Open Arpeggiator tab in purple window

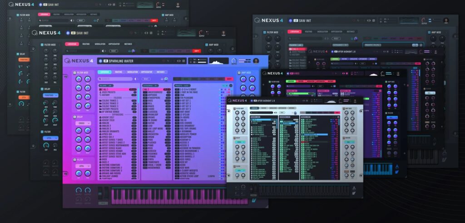click(x=147, y=72)
